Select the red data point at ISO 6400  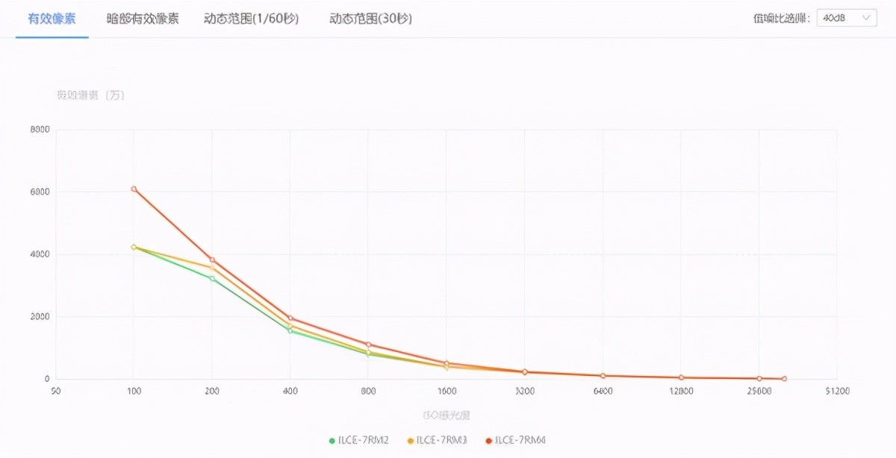(603, 376)
